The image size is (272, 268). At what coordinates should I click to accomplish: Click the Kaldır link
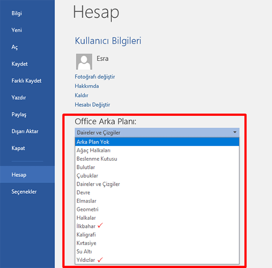pos(82,95)
